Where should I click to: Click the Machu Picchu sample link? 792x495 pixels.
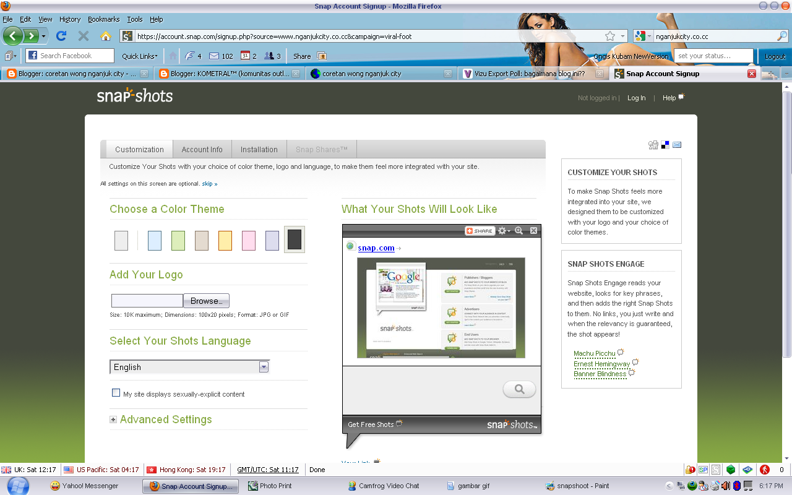click(x=594, y=353)
